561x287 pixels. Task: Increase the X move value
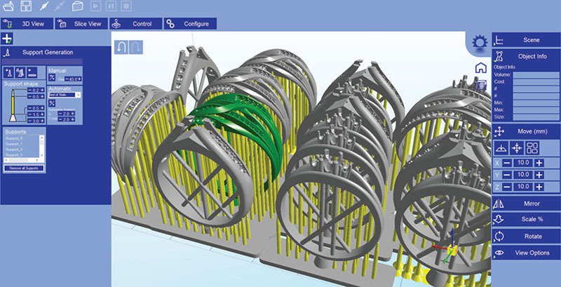tap(539, 163)
